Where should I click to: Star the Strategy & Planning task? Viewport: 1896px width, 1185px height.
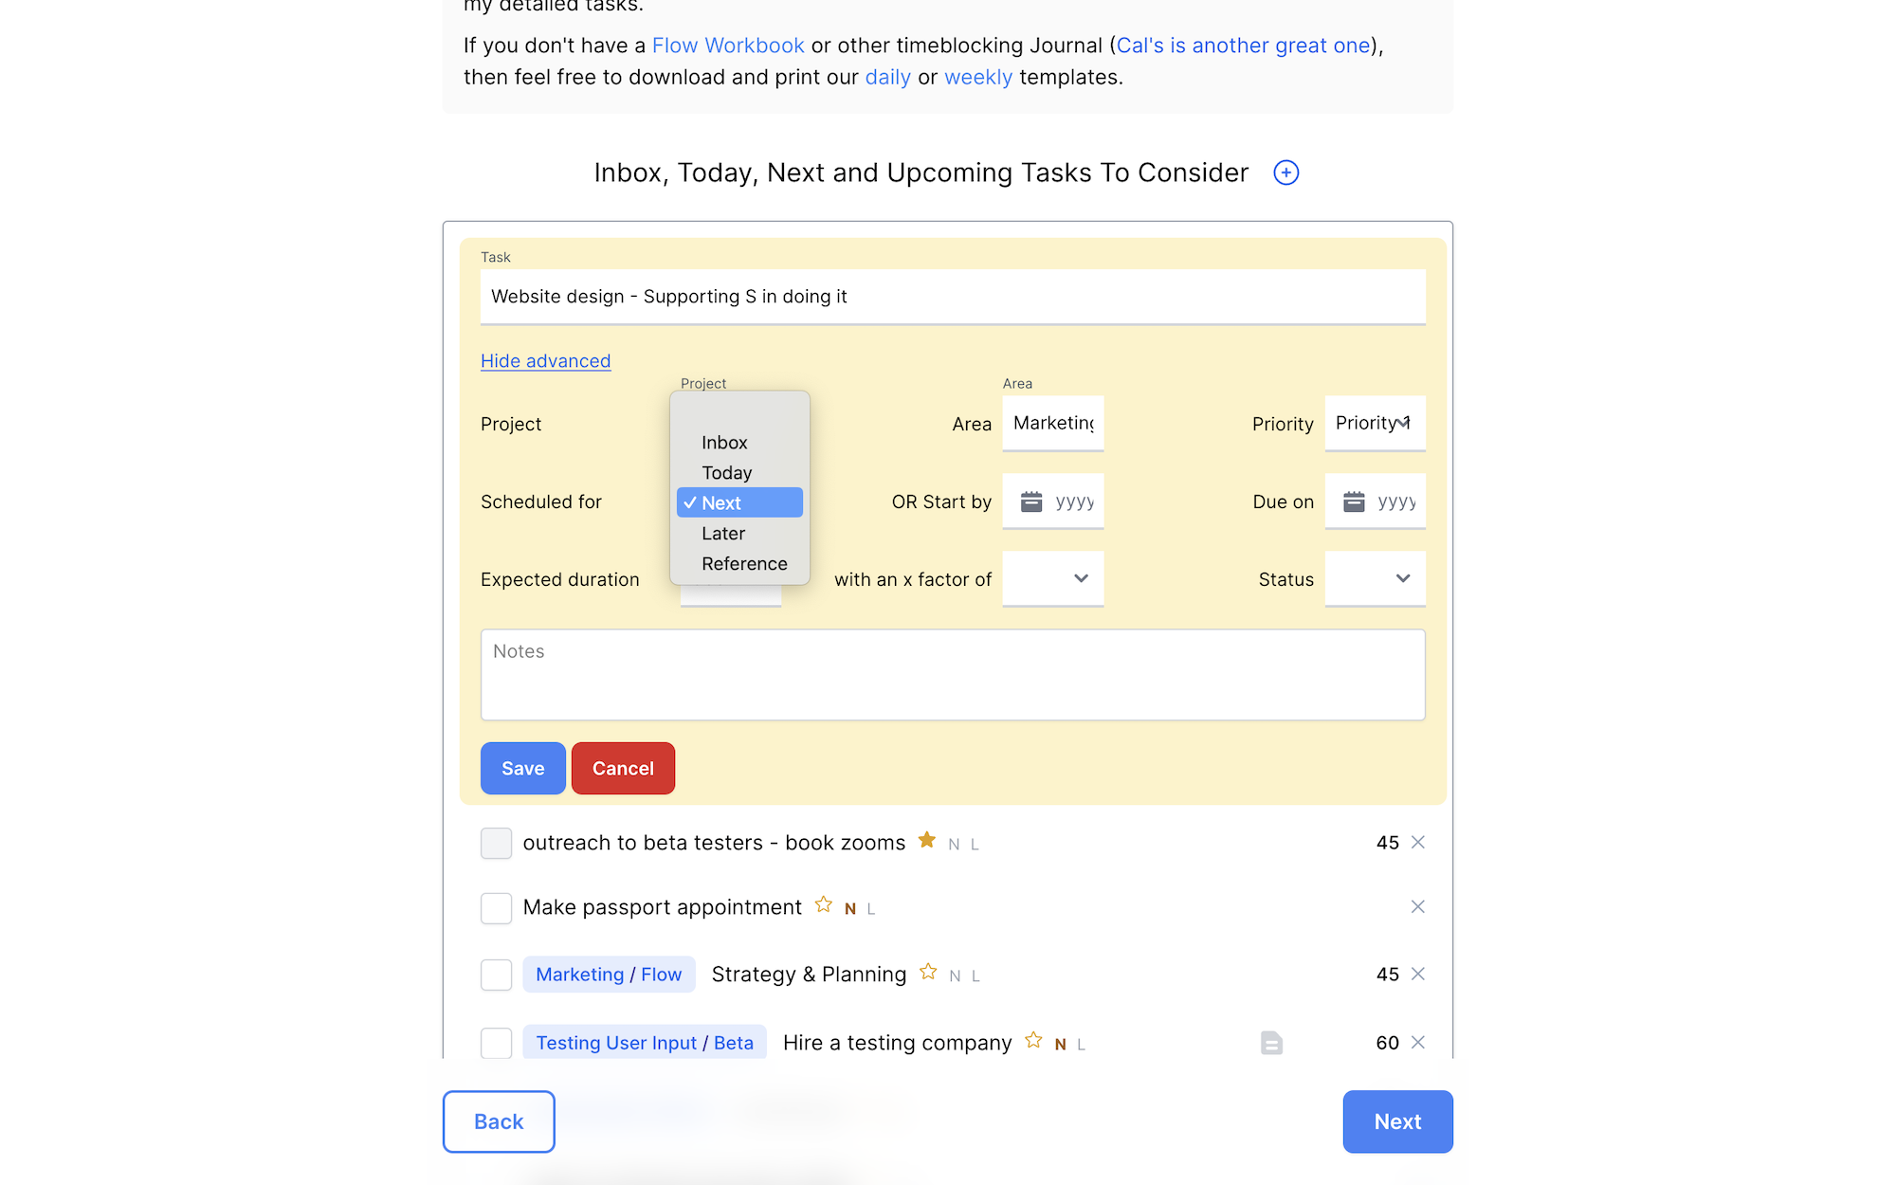click(928, 973)
